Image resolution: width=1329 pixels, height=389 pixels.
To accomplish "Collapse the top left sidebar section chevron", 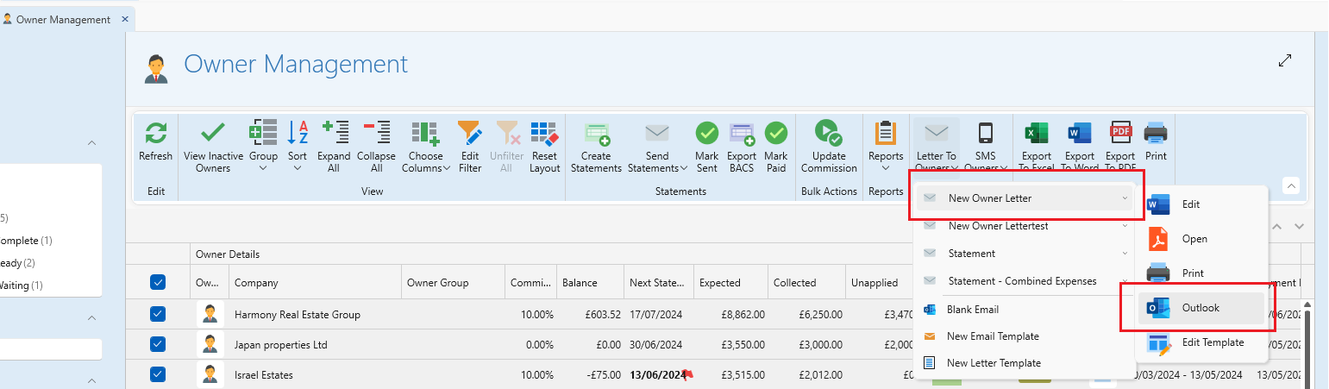I will point(91,143).
